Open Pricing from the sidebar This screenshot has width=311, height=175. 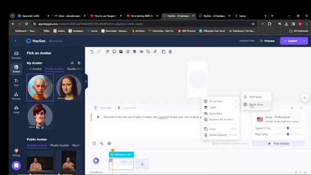(16, 152)
